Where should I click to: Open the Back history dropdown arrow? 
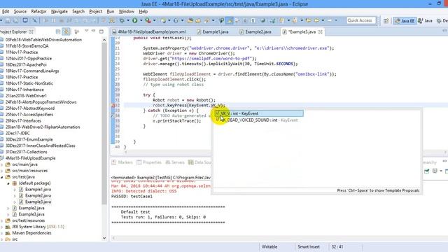[323, 20]
